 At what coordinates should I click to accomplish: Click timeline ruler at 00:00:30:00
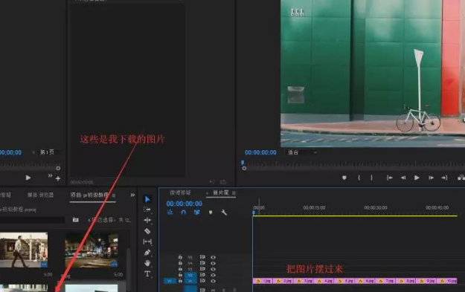[x=376, y=207]
